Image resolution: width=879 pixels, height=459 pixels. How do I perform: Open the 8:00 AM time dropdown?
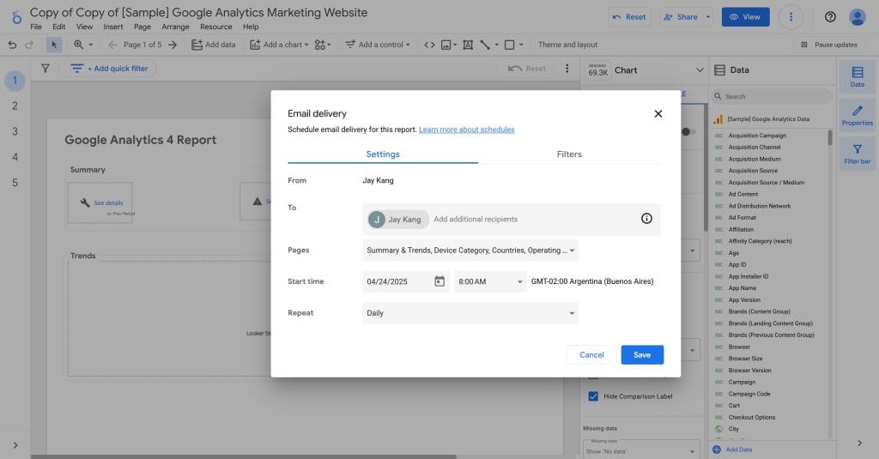(x=490, y=281)
